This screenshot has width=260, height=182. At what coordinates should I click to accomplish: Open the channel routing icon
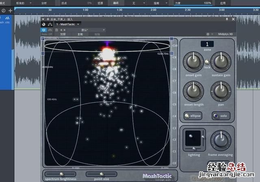pyautogui.click(x=50, y=24)
